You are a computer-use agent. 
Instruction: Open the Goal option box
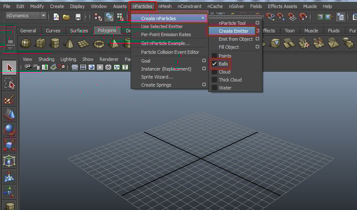click(x=204, y=60)
